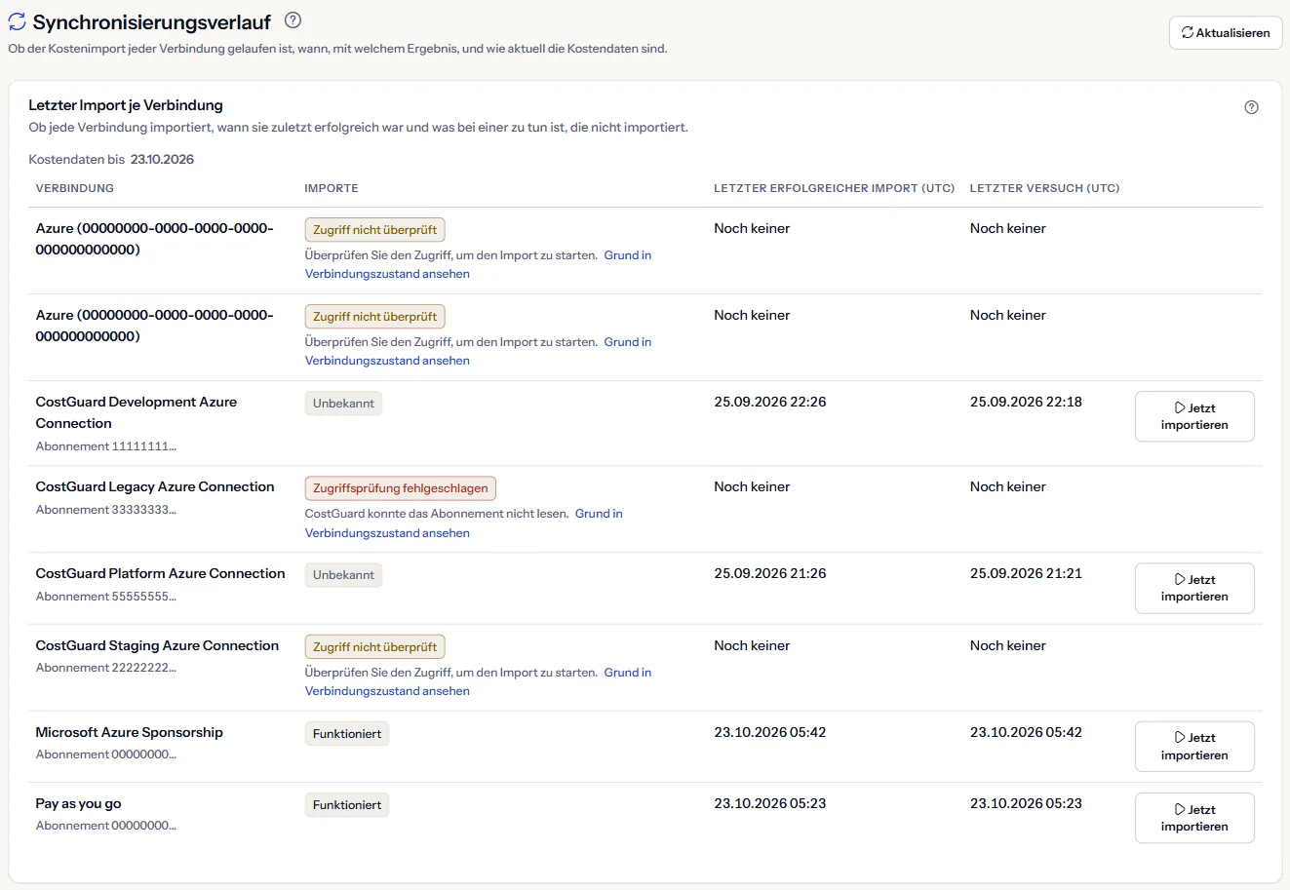Run Jetzt importieren for CostGuard Platform Azure Connection
The height and width of the screenshot is (890, 1290).
pos(1194,588)
